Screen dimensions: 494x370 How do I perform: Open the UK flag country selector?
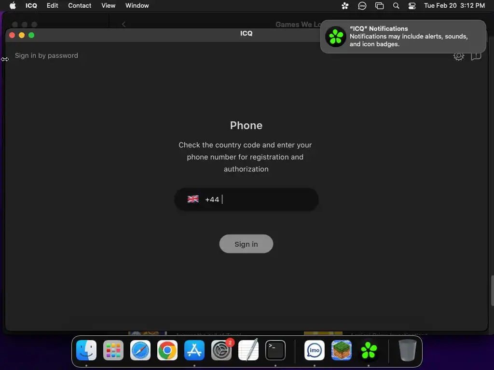click(193, 199)
